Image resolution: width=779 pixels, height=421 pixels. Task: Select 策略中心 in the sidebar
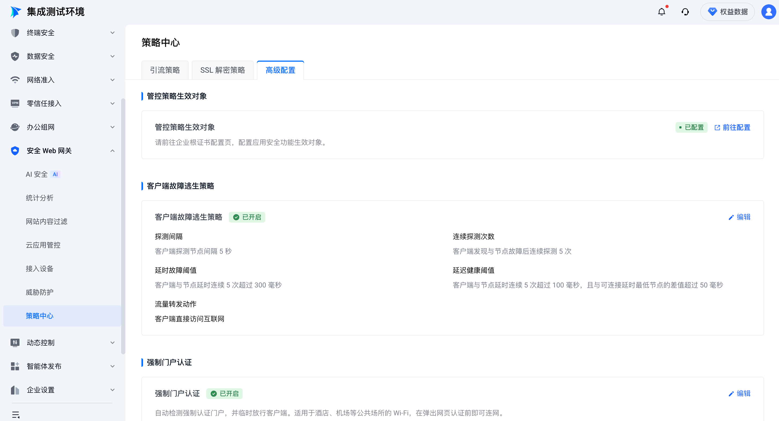pos(62,316)
